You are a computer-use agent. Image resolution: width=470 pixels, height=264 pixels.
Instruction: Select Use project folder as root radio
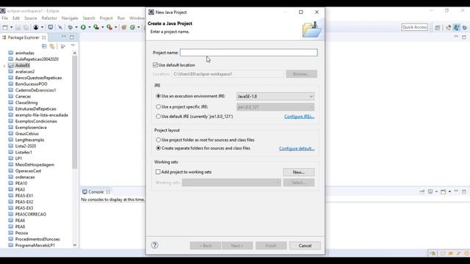click(x=159, y=140)
